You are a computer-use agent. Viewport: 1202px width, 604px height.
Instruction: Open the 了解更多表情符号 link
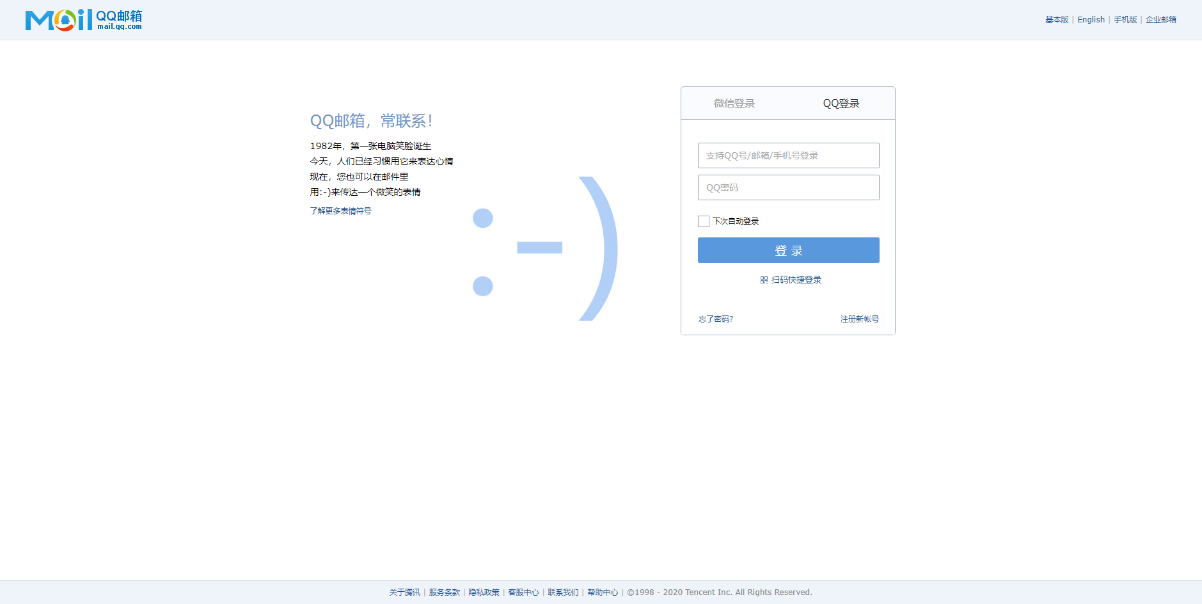(x=340, y=211)
